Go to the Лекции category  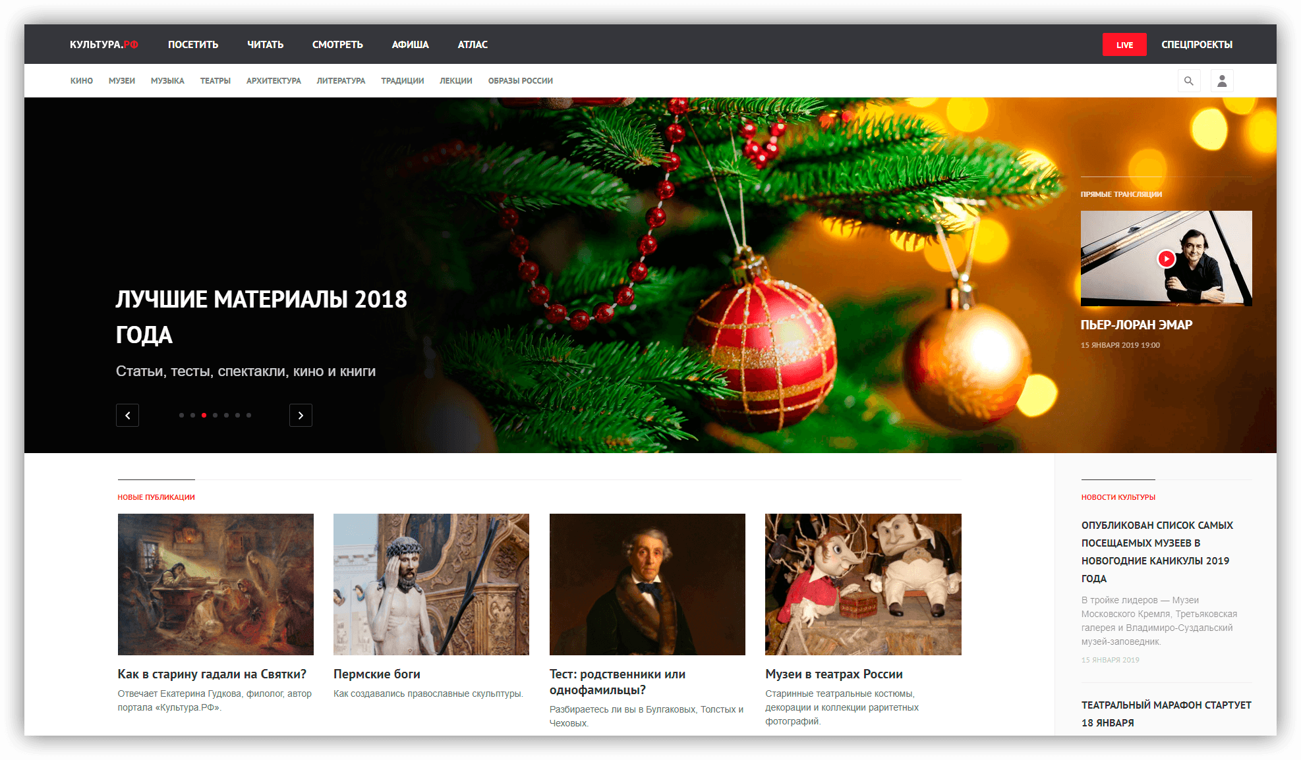pos(456,81)
